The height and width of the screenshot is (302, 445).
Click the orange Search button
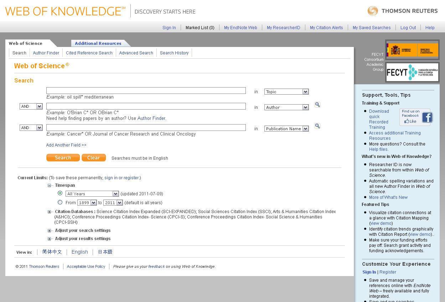click(63, 158)
